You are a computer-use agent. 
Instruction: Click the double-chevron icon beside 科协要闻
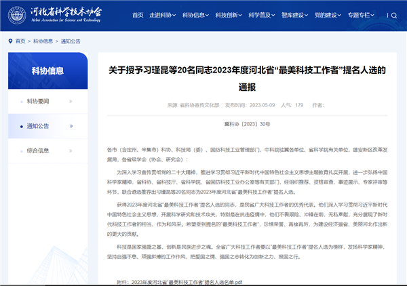(x=71, y=102)
